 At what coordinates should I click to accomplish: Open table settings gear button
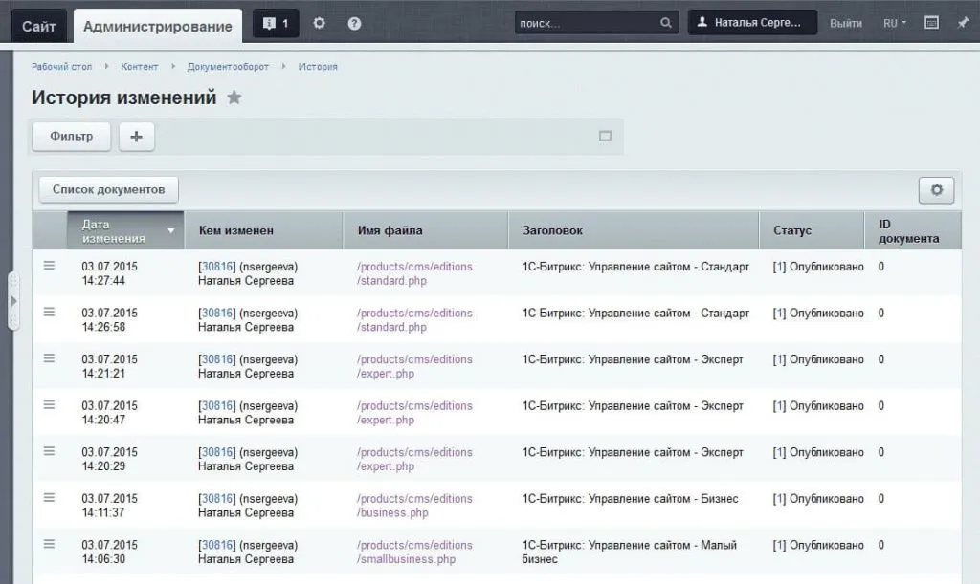pyautogui.click(x=936, y=190)
